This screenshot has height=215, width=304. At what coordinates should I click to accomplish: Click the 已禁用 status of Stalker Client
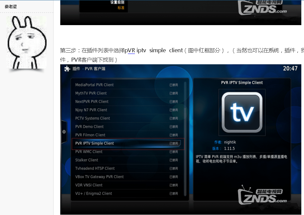173,160
